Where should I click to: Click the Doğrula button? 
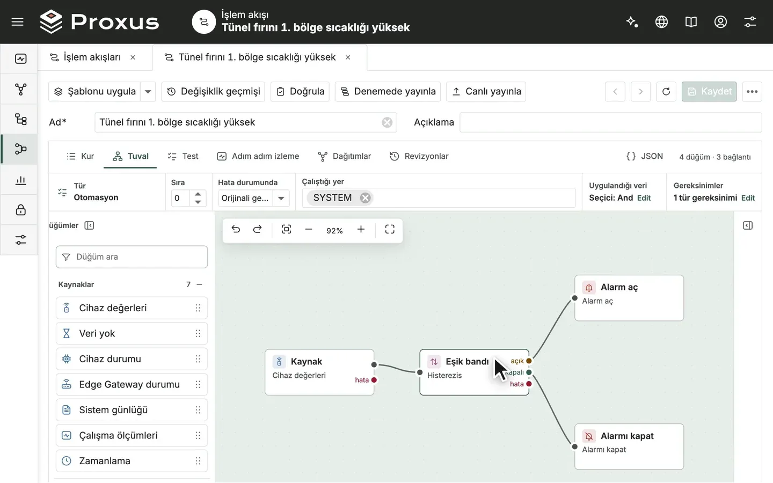click(x=301, y=92)
